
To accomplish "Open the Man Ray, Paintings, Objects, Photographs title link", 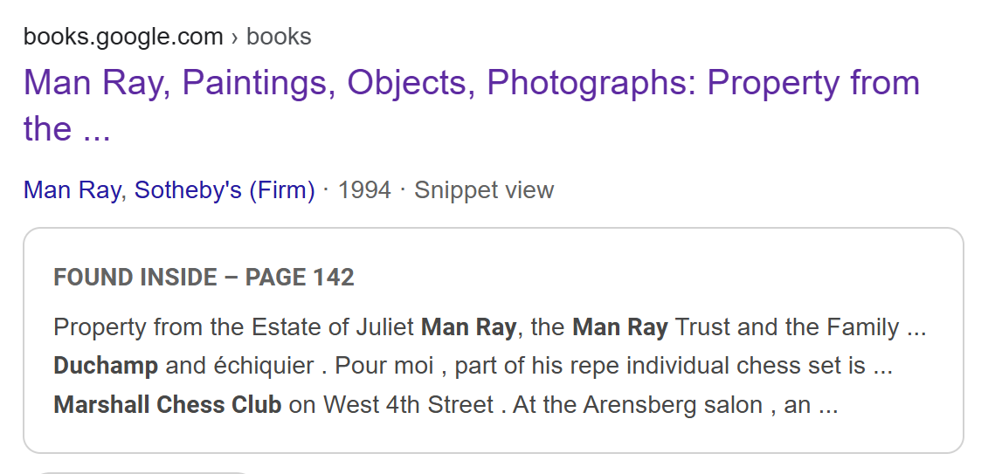I will point(472,83).
